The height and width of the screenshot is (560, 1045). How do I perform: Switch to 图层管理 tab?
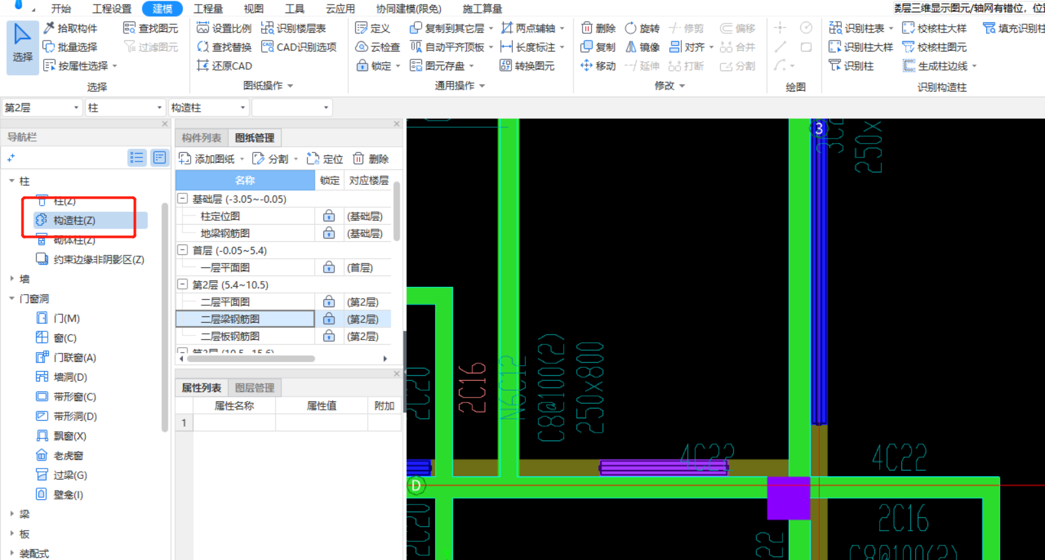tap(254, 387)
